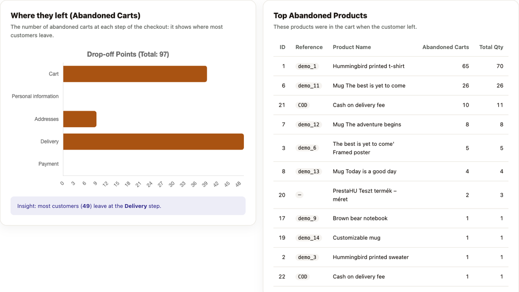Select Mug The best is yet to come
The height and width of the screenshot is (292, 519).
pos(369,86)
